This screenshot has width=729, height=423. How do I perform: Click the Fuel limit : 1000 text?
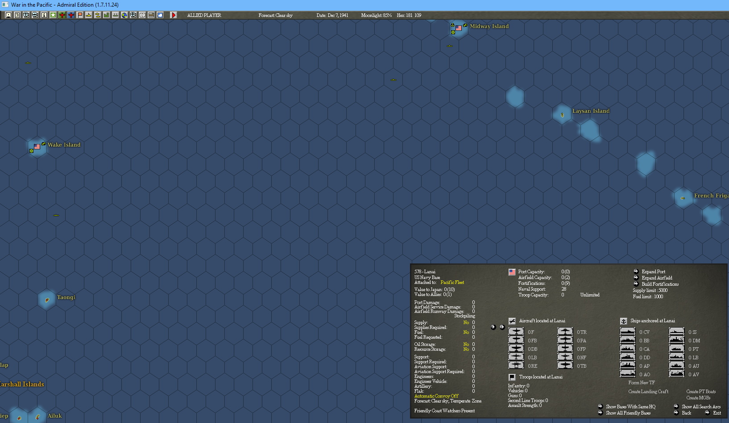(x=648, y=296)
